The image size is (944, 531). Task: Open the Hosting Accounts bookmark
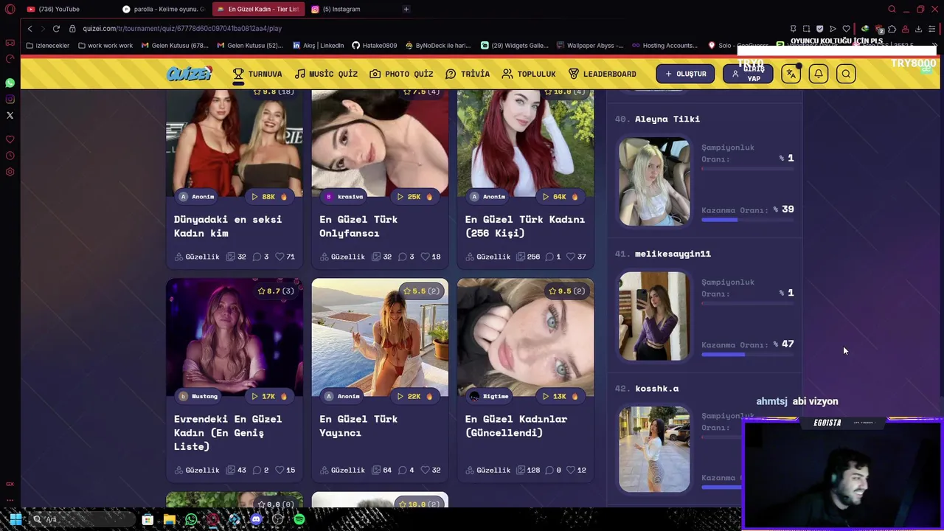coord(664,45)
